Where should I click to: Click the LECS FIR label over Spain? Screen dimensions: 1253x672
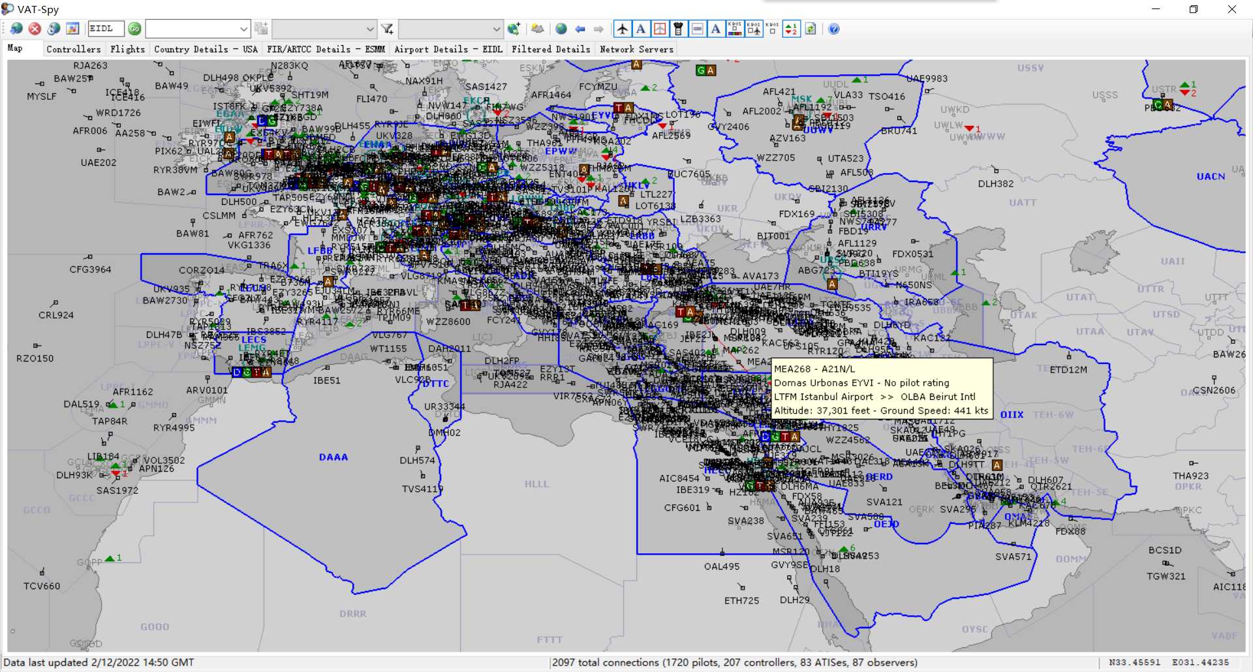point(254,340)
